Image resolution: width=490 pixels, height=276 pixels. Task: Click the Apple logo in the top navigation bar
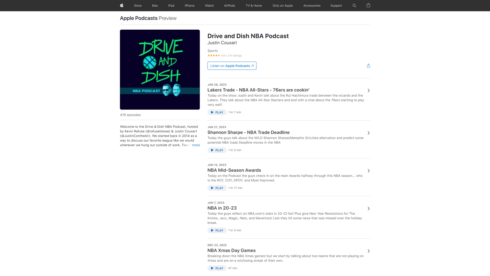122,5
